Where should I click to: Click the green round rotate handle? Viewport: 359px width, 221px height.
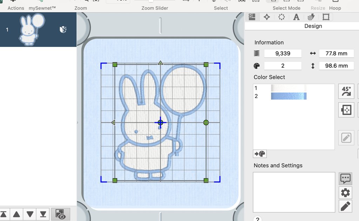tap(206, 123)
